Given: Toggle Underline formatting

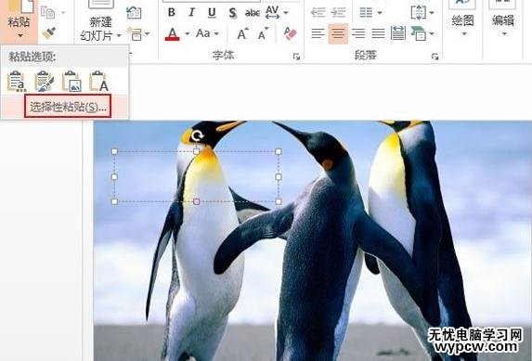Looking at the screenshot, I should [212, 13].
